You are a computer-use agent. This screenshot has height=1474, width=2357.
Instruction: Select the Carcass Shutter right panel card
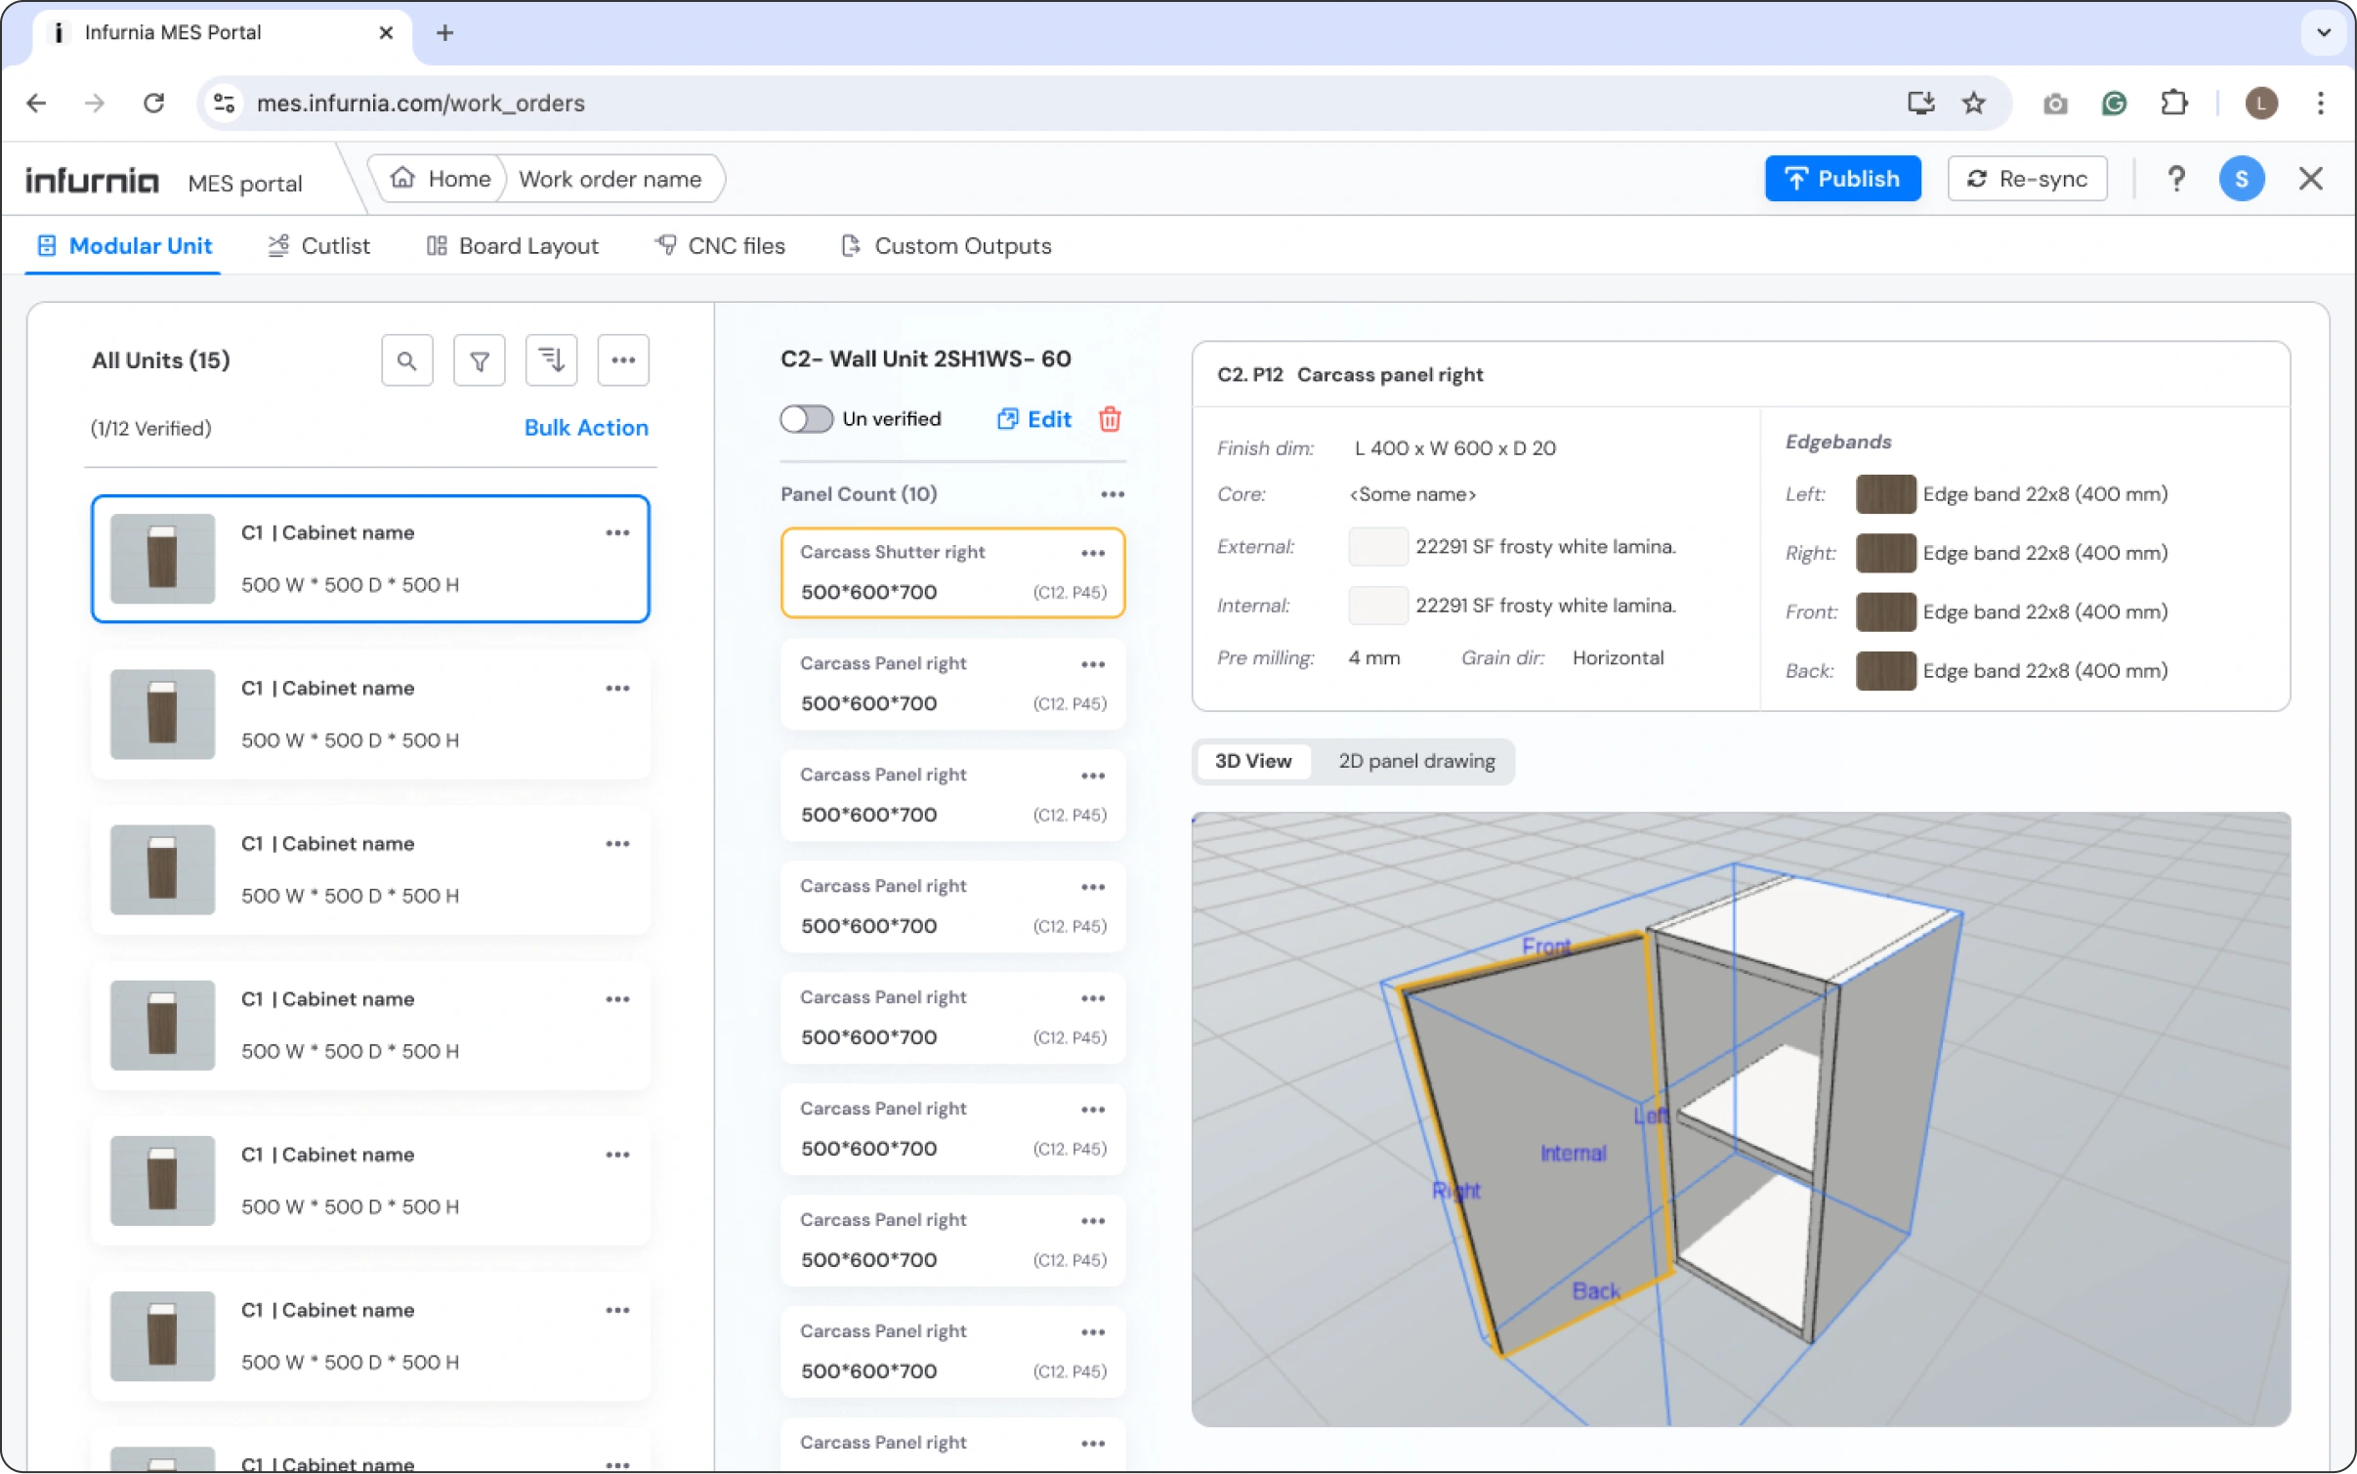click(x=952, y=573)
